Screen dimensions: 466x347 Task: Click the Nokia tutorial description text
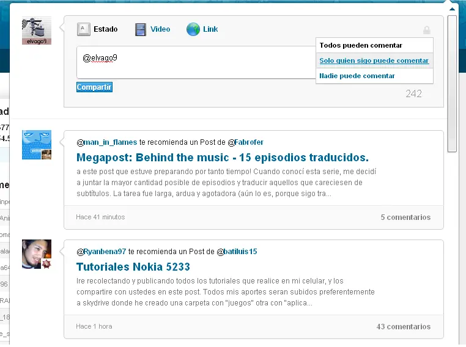225,292
